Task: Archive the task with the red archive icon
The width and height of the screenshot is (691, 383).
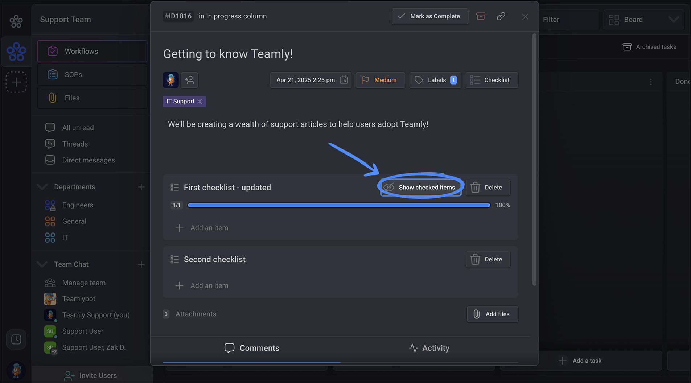Action: coord(481,16)
